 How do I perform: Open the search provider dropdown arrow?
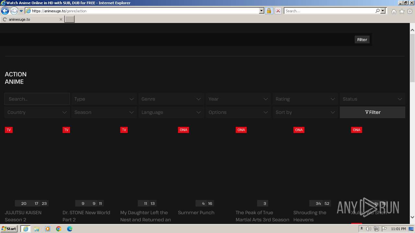(x=383, y=11)
